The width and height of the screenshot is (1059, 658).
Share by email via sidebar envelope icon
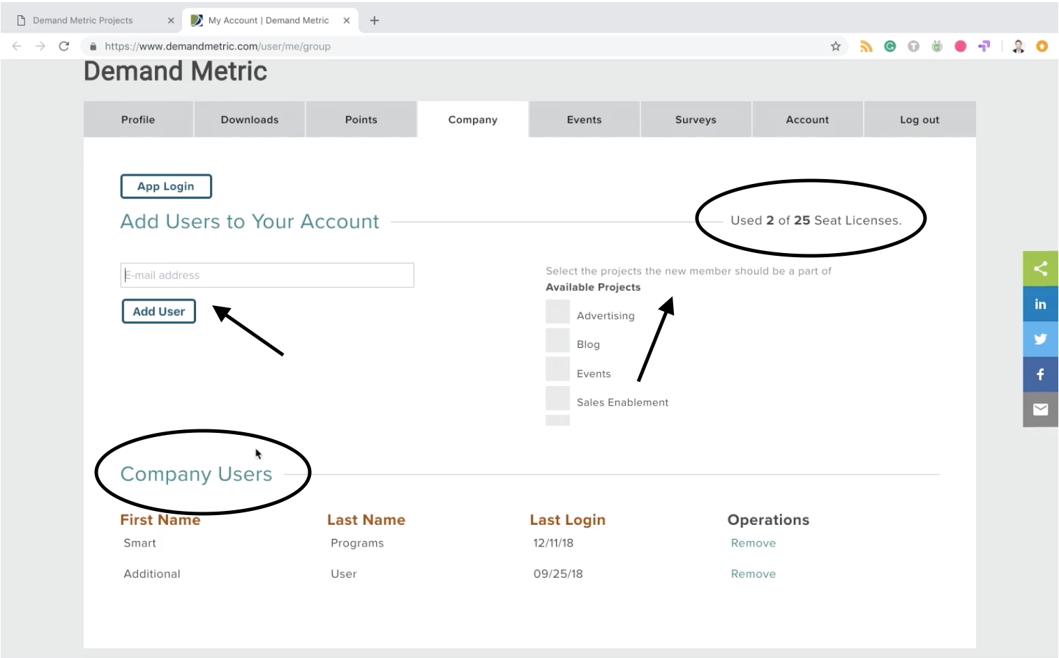point(1041,409)
